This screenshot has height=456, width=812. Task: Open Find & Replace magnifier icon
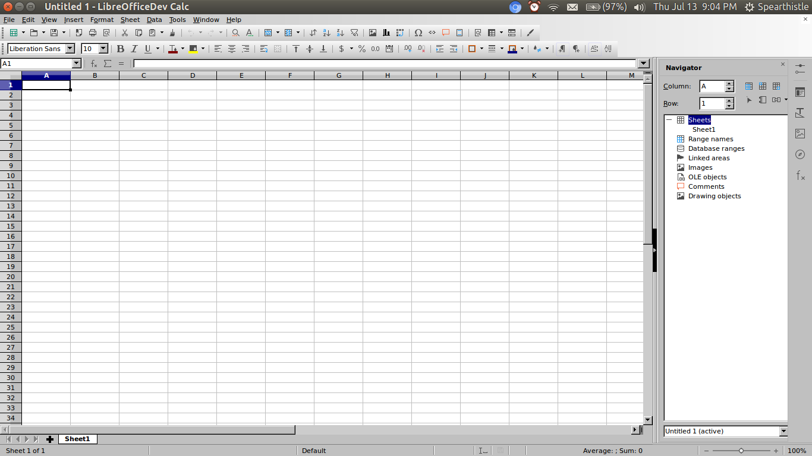[x=236, y=33]
